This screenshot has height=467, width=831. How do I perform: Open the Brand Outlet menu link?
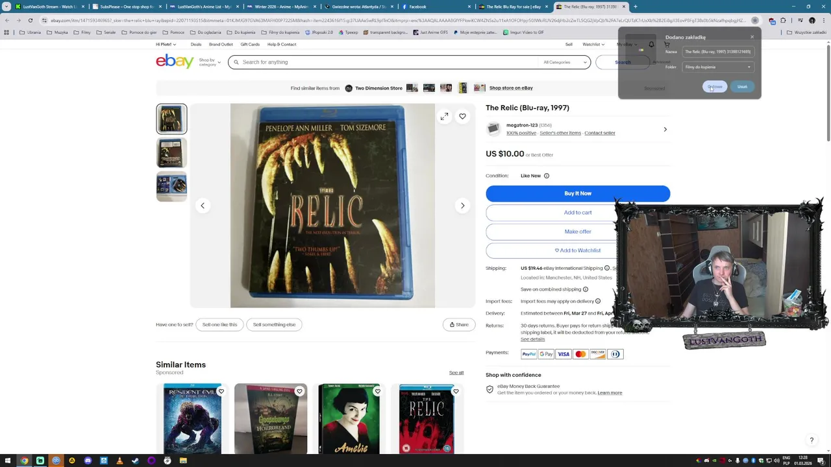221,45
